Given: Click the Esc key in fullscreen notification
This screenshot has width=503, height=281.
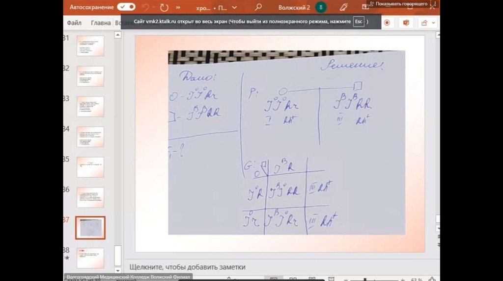Looking at the screenshot, I should [x=359, y=22].
